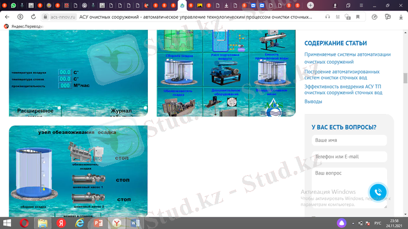Open the browser hamburger menu

click(x=361, y=5)
